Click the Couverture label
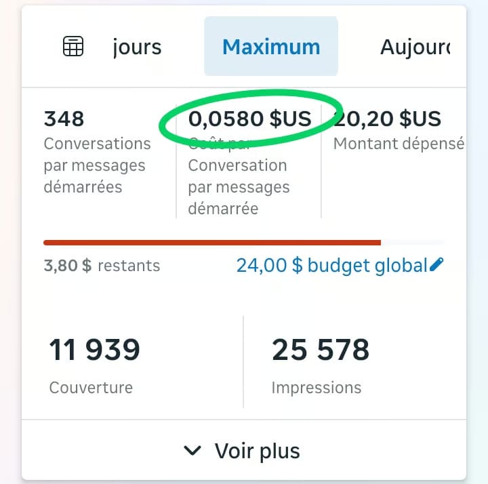The width and height of the screenshot is (488, 484). click(91, 388)
